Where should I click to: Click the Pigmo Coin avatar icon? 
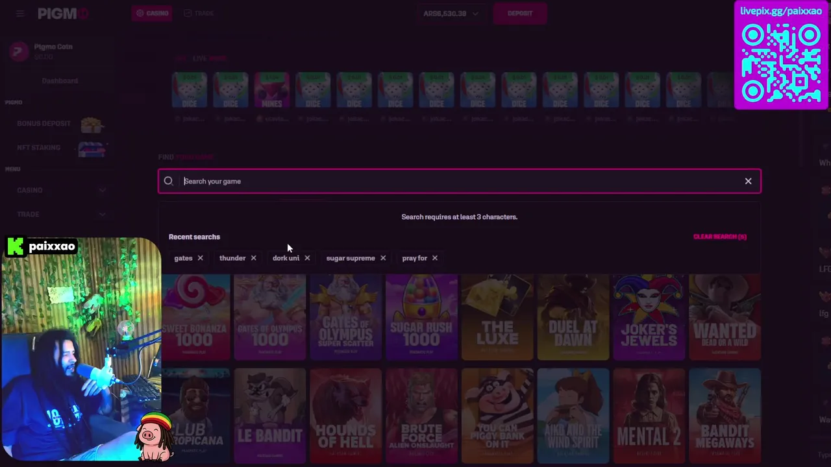(x=19, y=51)
